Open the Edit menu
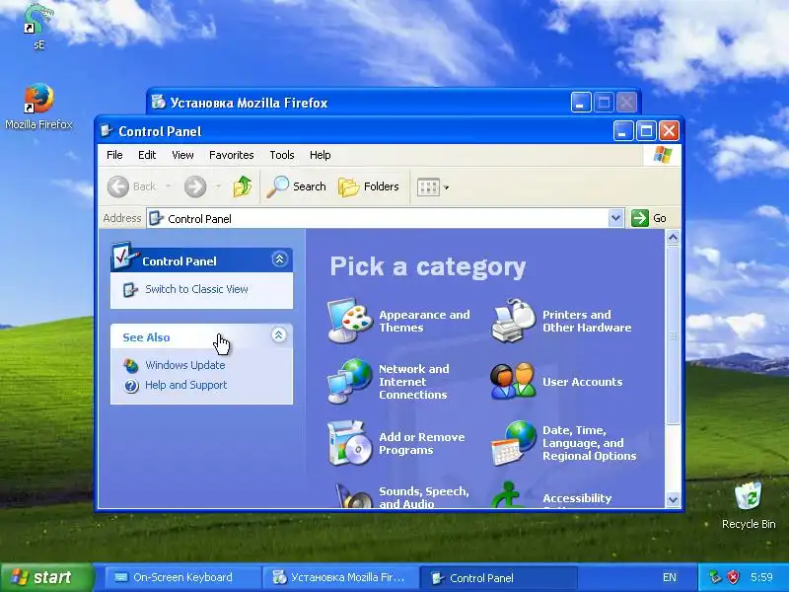 coord(147,155)
